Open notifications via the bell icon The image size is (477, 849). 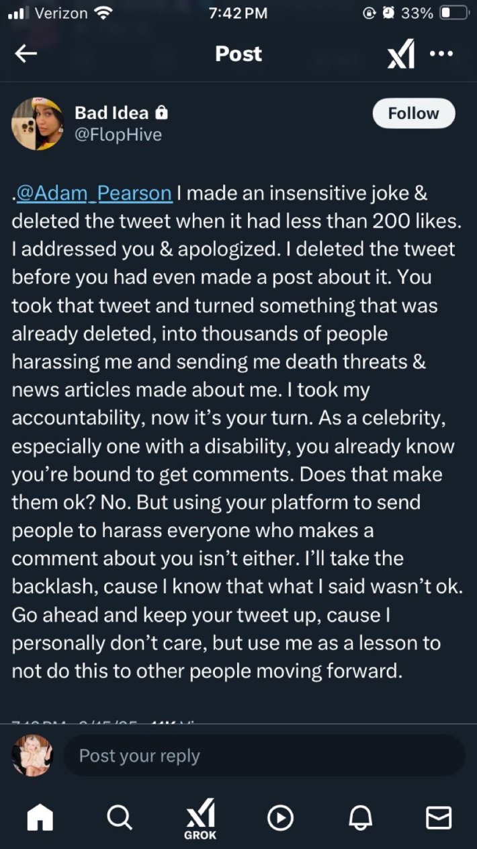[360, 818]
